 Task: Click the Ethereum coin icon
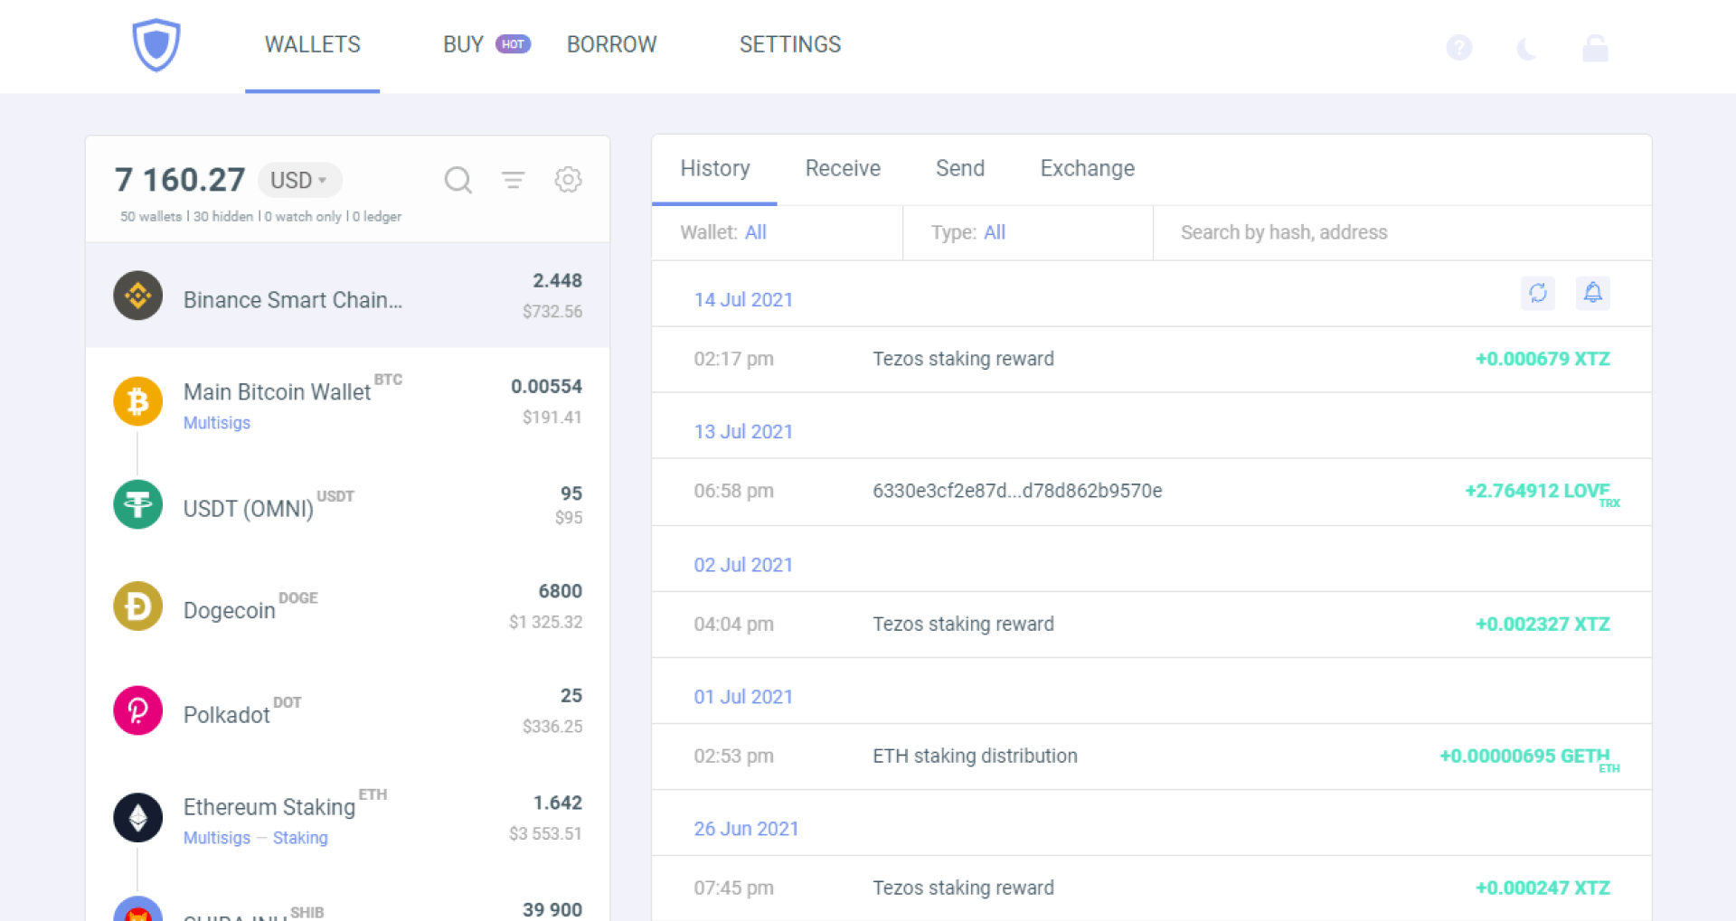coord(137,817)
